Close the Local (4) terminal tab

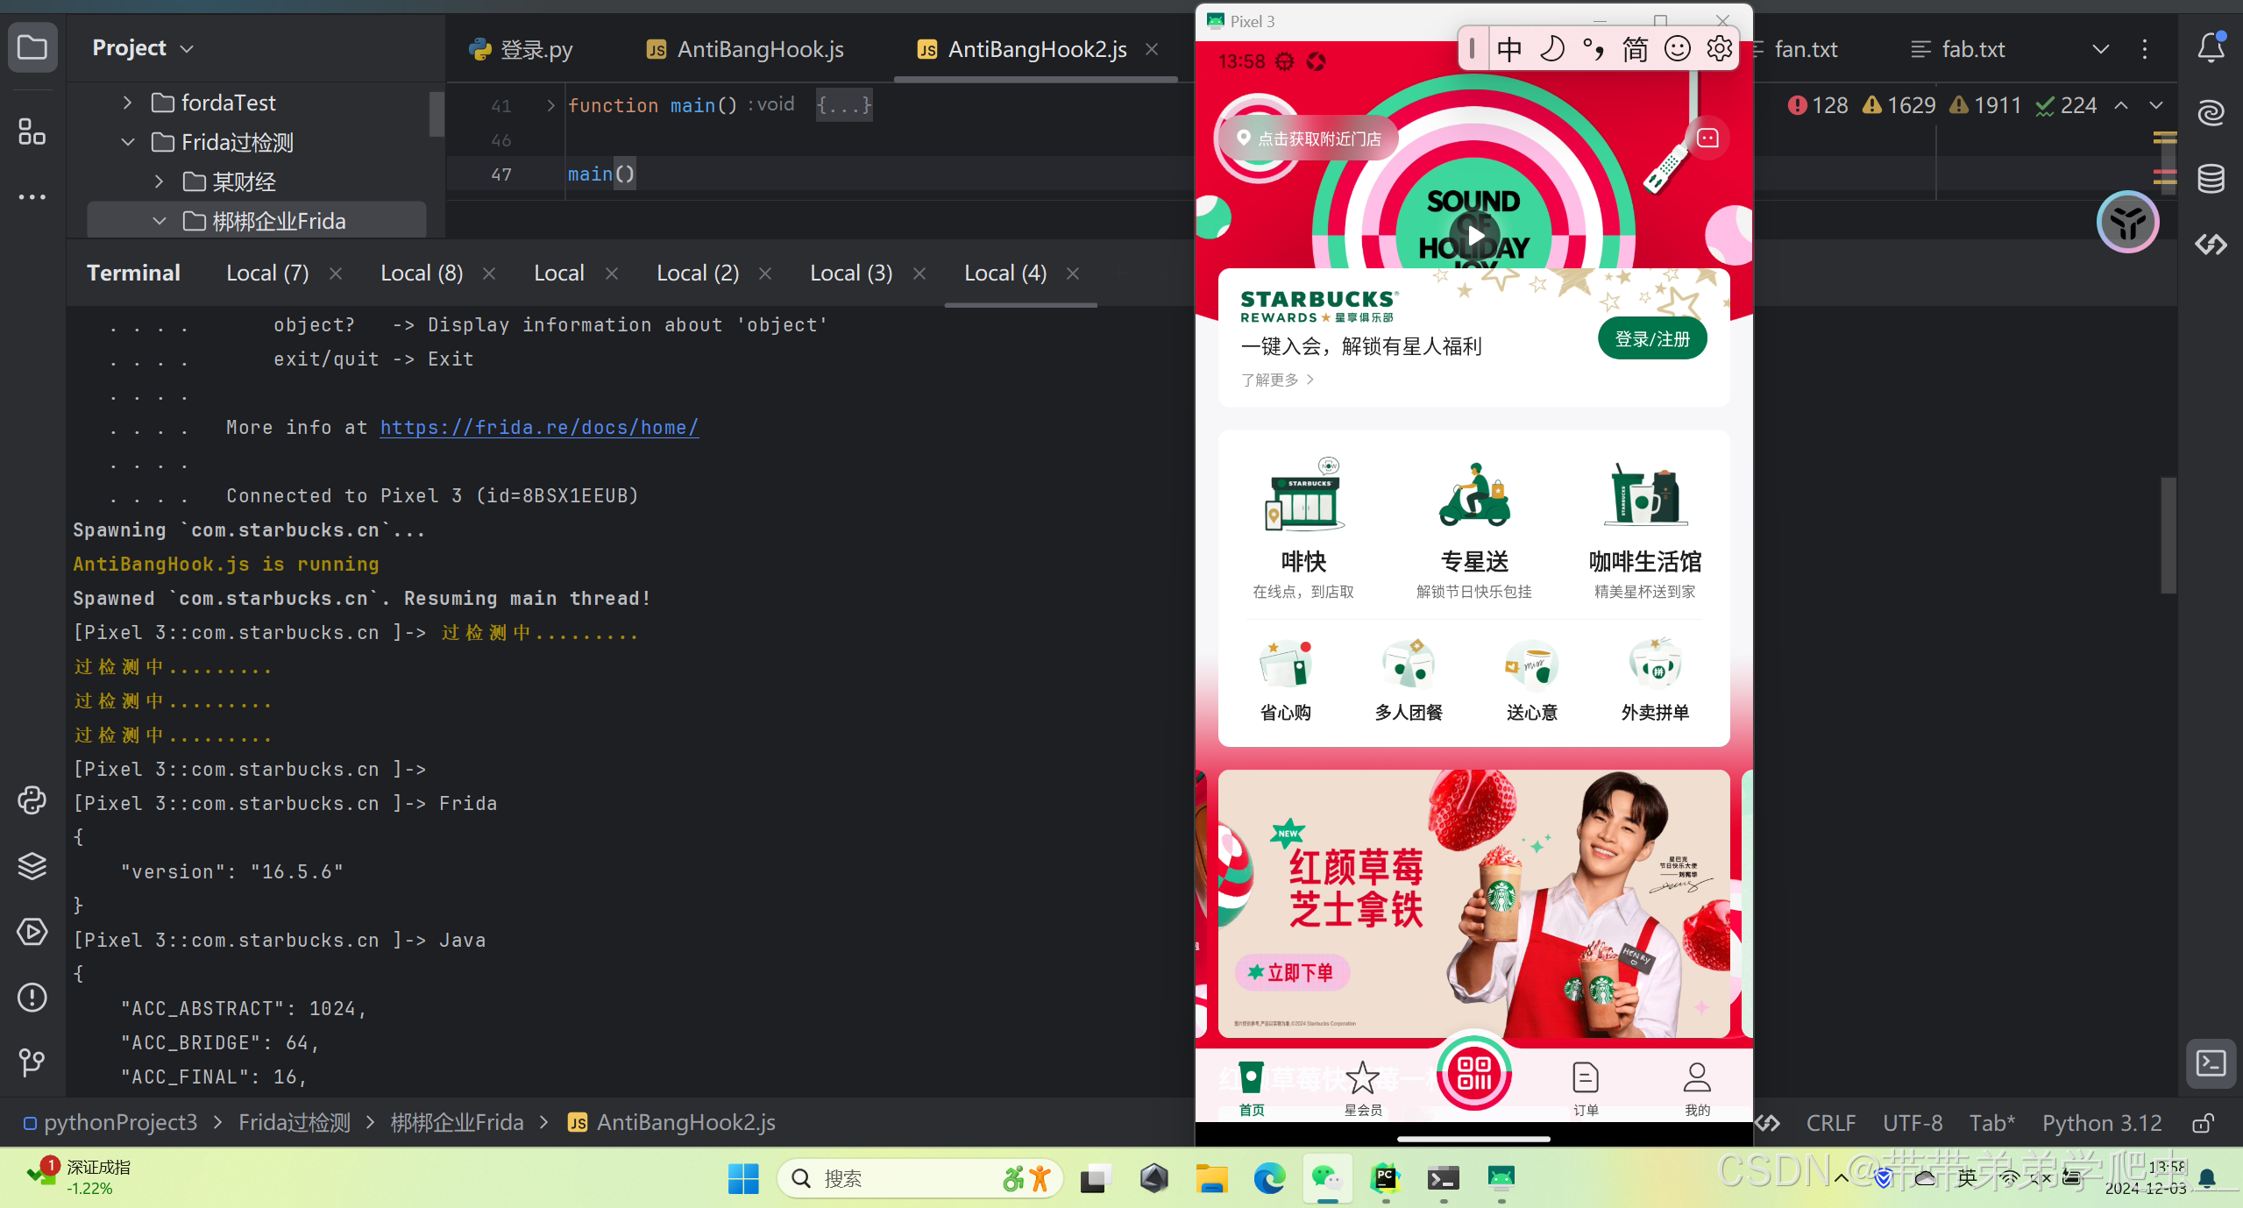pos(1073,274)
